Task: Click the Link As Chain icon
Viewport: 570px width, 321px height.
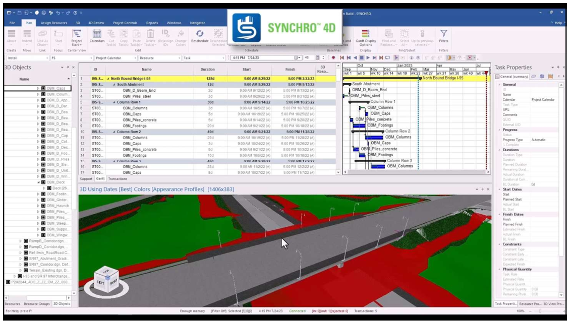Action: (x=42, y=34)
